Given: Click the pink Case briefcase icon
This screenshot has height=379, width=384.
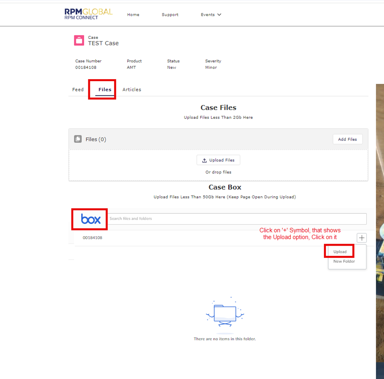Looking at the screenshot, I should click(x=79, y=40).
